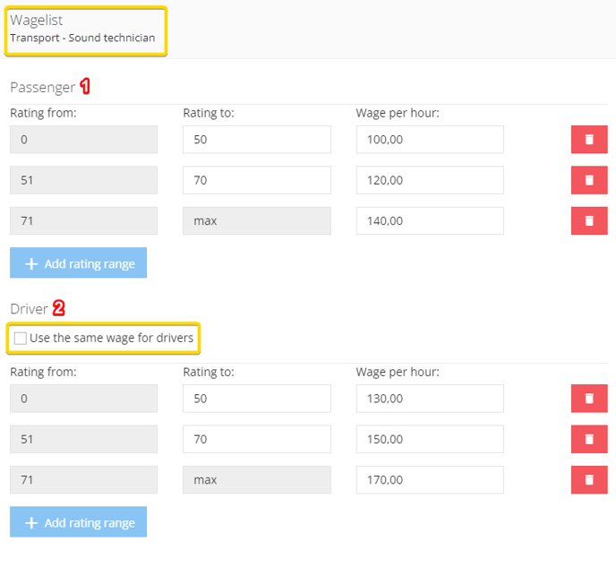This screenshot has height=567, width=616.
Task: Delete the Driver 0–50 rating range
Action: coord(589,399)
